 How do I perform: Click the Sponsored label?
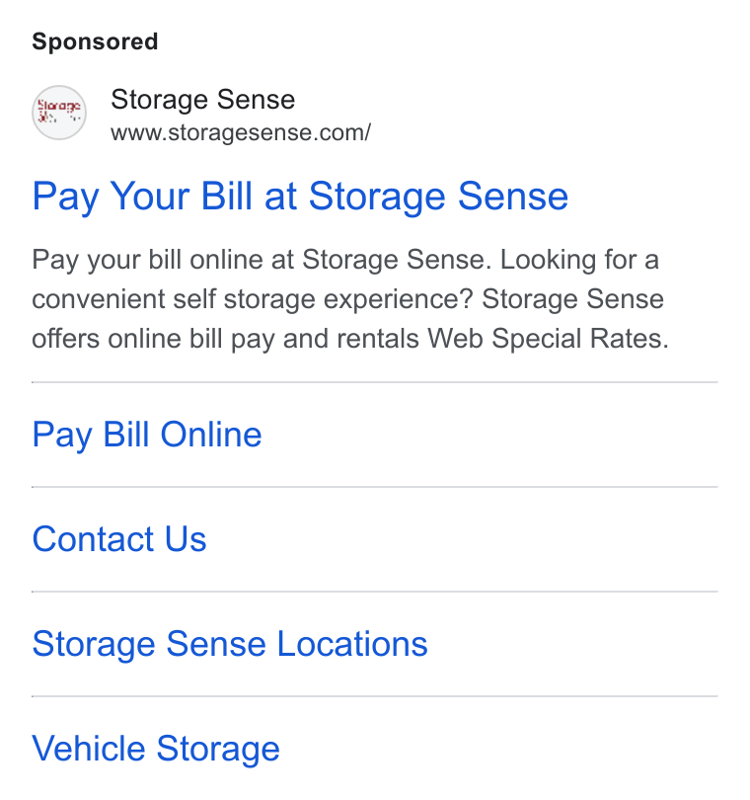[95, 41]
